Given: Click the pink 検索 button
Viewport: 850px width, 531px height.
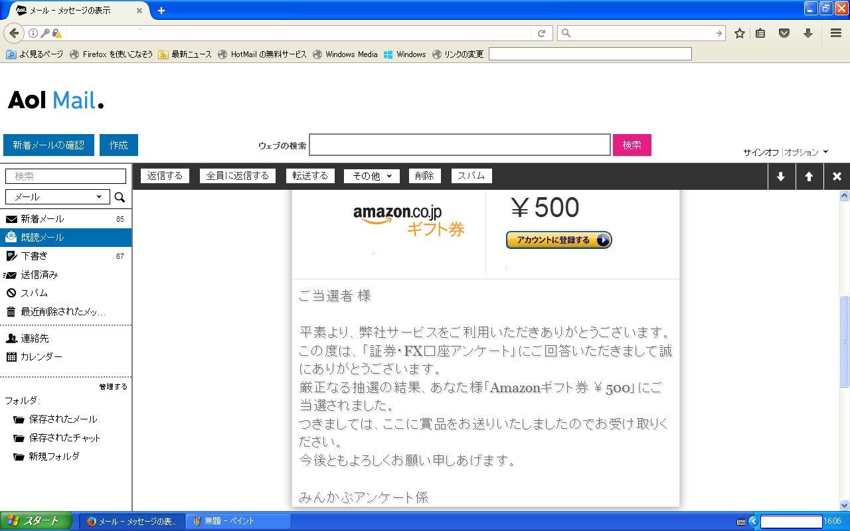Looking at the screenshot, I should [632, 145].
